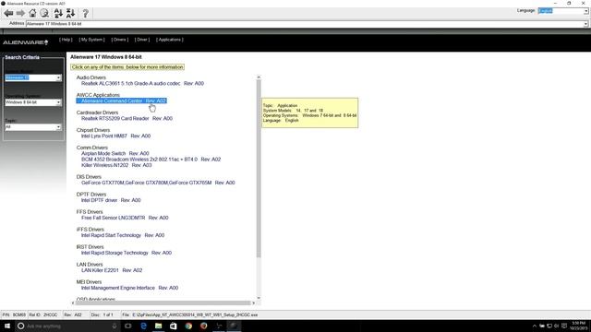Launch Firefox from the taskbar
The image size is (591, 332).
tap(203, 326)
